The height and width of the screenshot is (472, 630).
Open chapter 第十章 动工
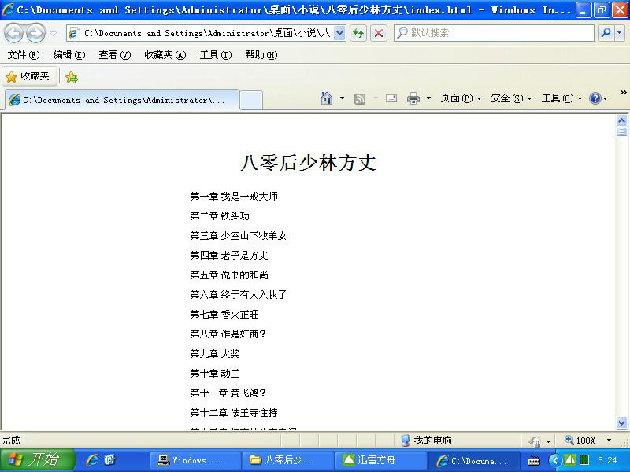(x=214, y=373)
